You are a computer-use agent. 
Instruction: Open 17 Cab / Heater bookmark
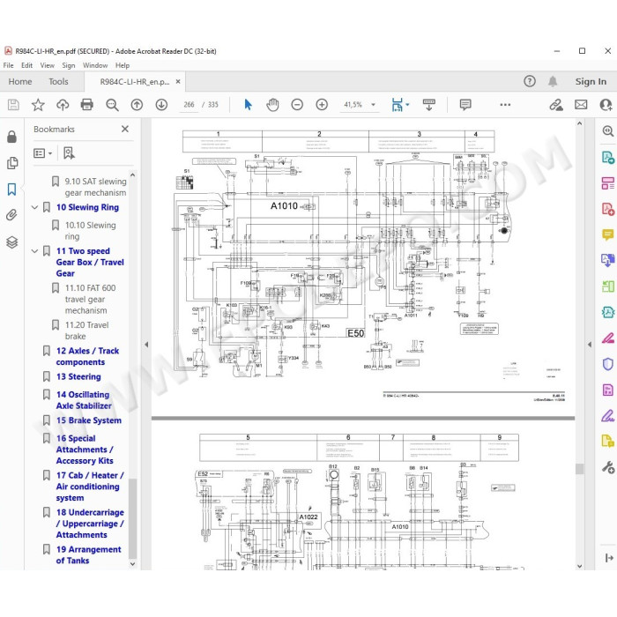click(90, 487)
